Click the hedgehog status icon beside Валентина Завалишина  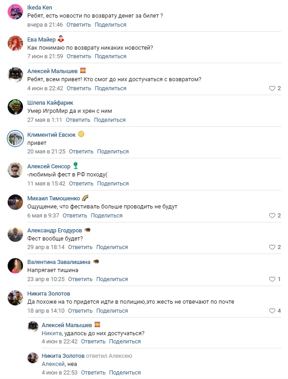96,262
